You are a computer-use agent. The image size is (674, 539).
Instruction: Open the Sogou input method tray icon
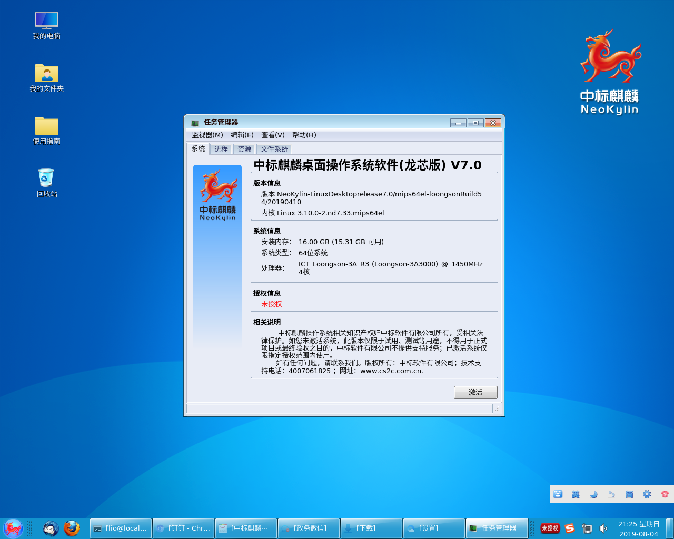tap(570, 528)
